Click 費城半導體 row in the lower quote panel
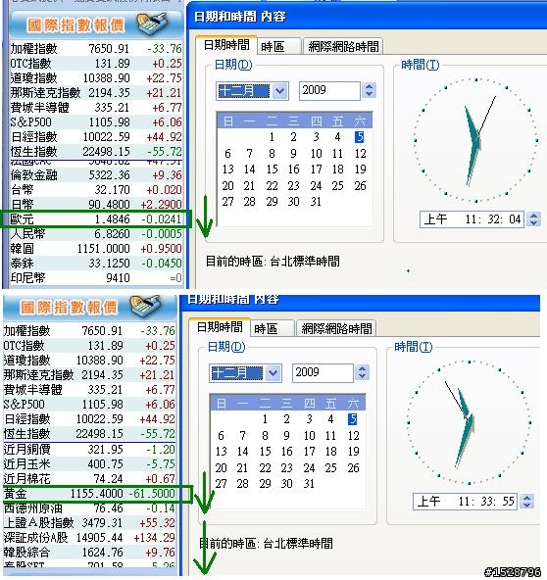Image resolution: width=547 pixels, height=580 pixels. tap(89, 390)
